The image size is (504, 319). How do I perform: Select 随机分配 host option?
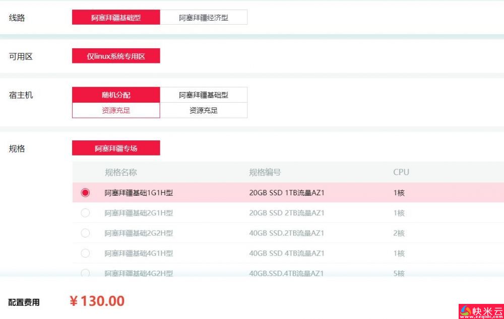point(116,95)
